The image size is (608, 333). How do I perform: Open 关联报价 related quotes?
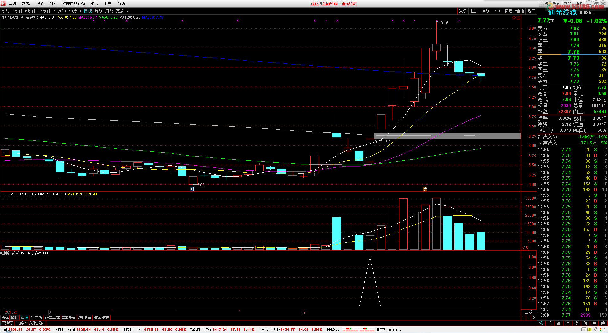tap(37, 323)
